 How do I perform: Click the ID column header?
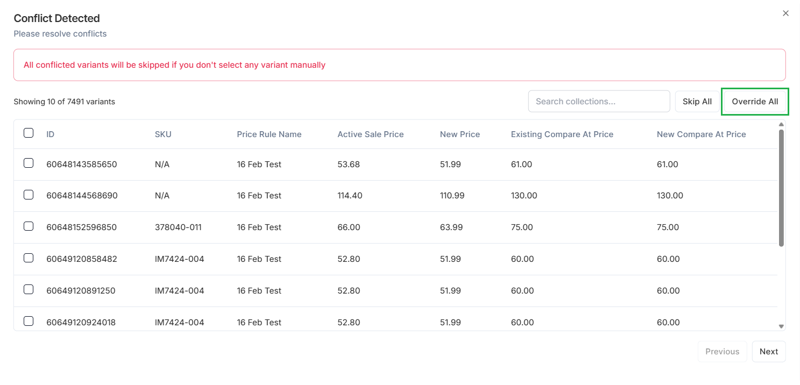tap(51, 134)
